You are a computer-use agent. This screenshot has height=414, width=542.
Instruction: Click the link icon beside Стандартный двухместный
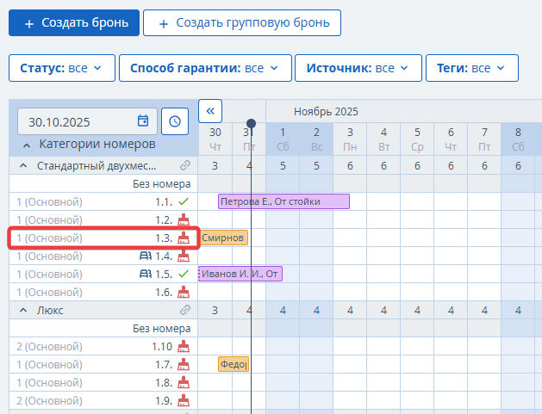pyautogui.click(x=184, y=165)
